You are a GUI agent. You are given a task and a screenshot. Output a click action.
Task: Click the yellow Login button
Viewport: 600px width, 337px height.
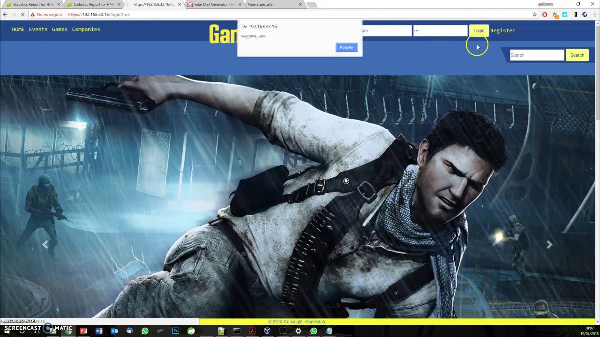click(479, 31)
